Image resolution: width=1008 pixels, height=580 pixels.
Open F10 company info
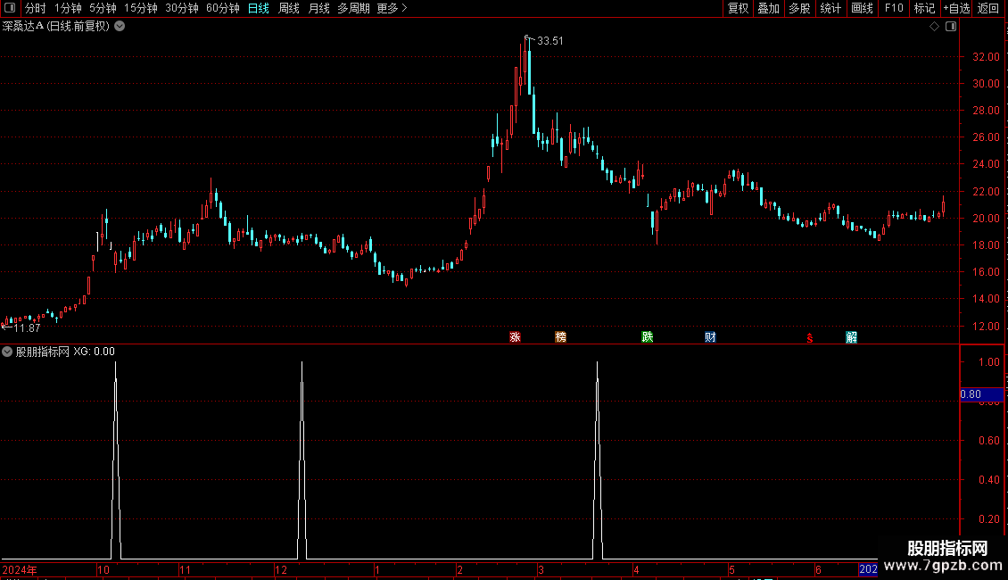tap(894, 8)
